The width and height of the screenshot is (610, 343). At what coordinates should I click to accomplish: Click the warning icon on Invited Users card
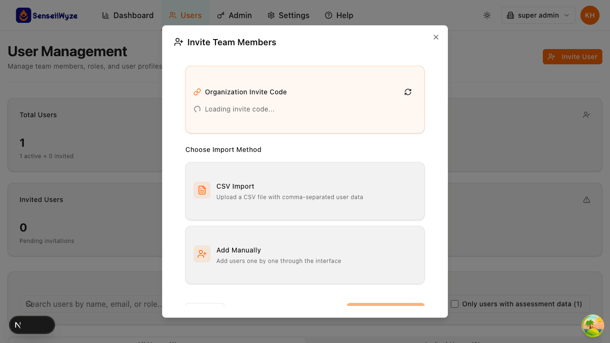[x=586, y=199]
